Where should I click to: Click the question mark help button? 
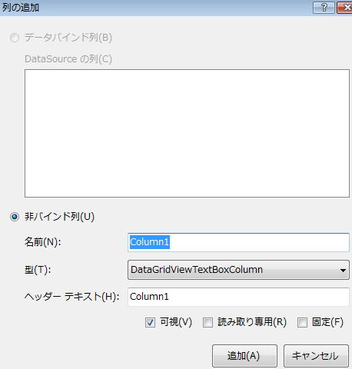324,8
